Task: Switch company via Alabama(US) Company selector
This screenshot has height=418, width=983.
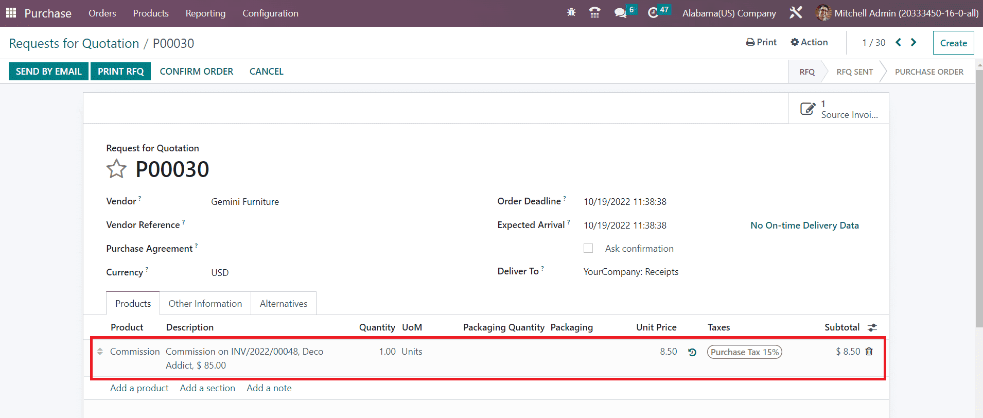Action: coord(729,13)
